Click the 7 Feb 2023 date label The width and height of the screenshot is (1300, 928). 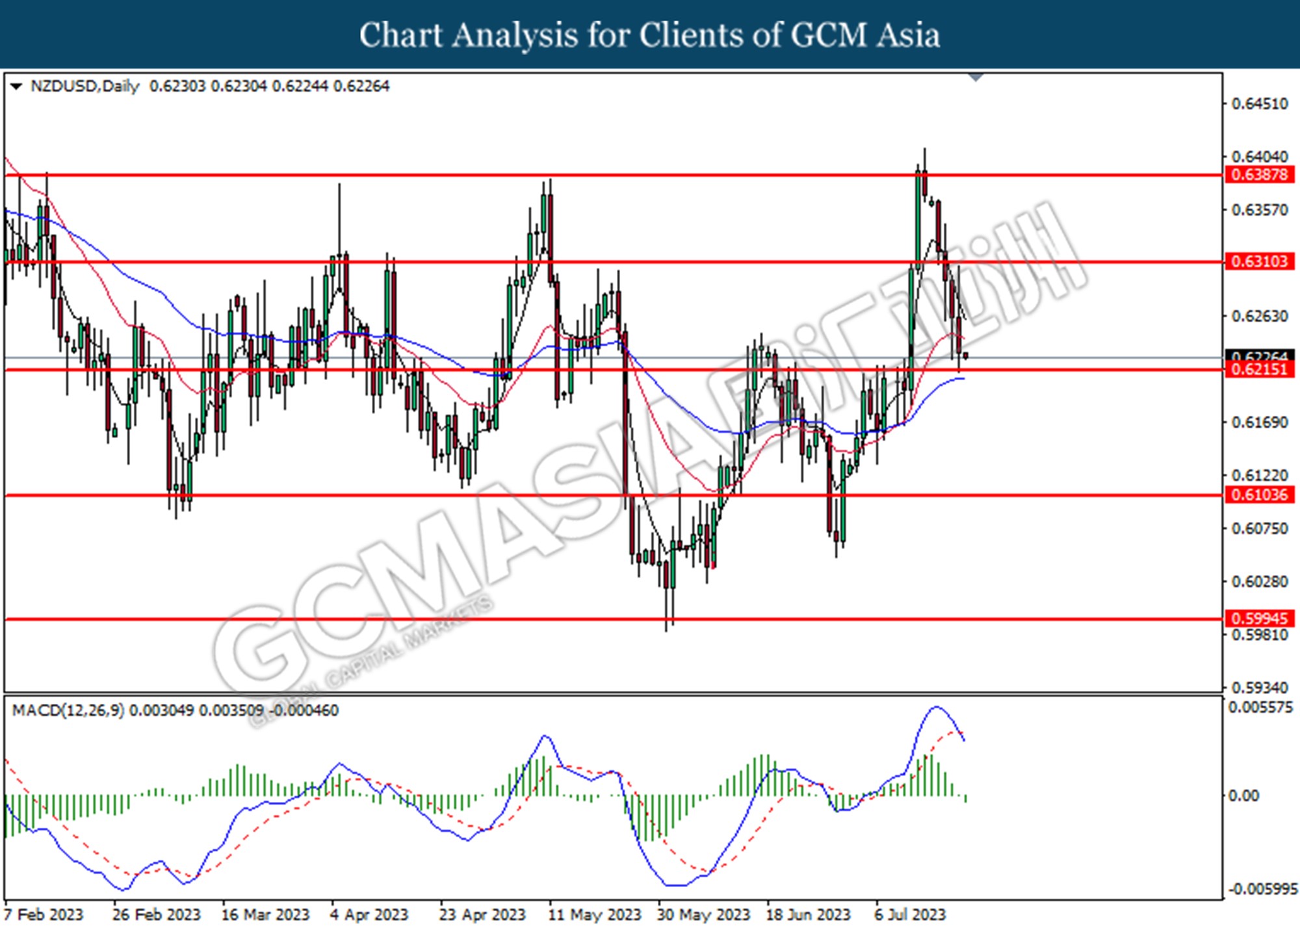point(44,914)
